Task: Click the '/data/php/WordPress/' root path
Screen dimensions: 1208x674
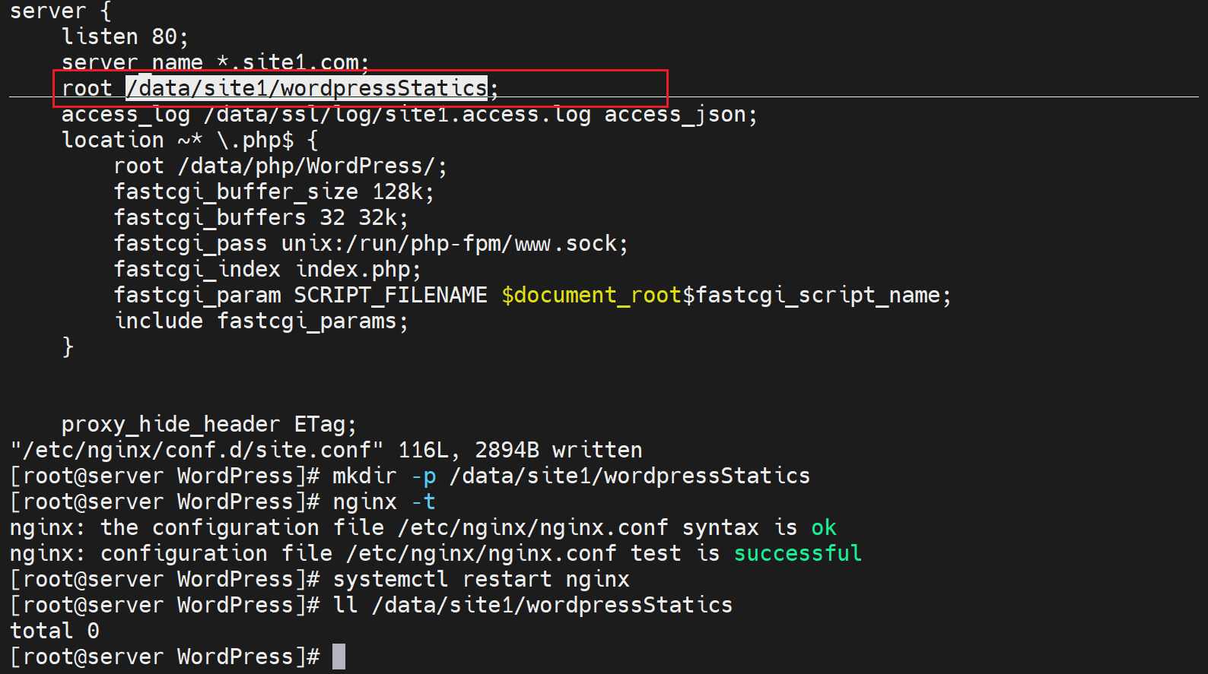Action: [312, 166]
